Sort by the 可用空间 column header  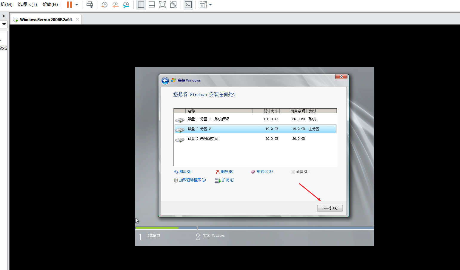coord(293,111)
